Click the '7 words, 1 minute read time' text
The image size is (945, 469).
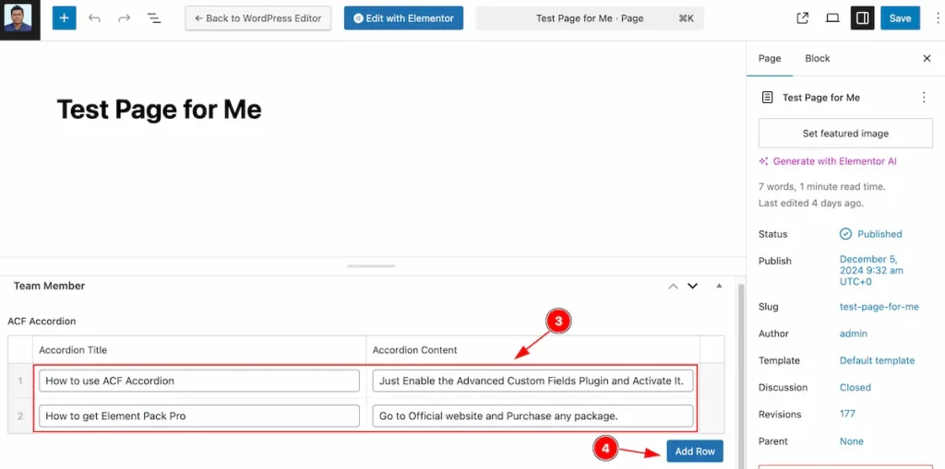click(x=821, y=187)
